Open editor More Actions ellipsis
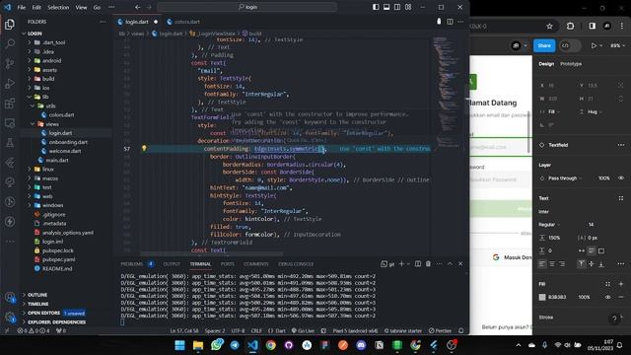Viewport: 631px width, 355px height. coord(460,22)
